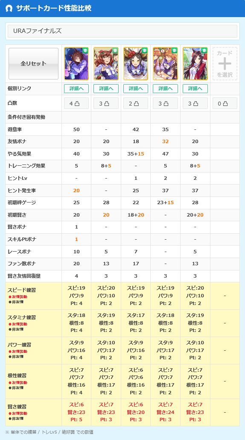The image size is (245, 440).
Task: Select the third support card thumbnail
Action: [136, 64]
